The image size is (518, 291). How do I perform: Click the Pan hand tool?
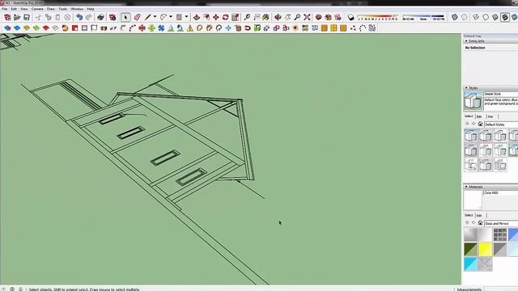(287, 17)
